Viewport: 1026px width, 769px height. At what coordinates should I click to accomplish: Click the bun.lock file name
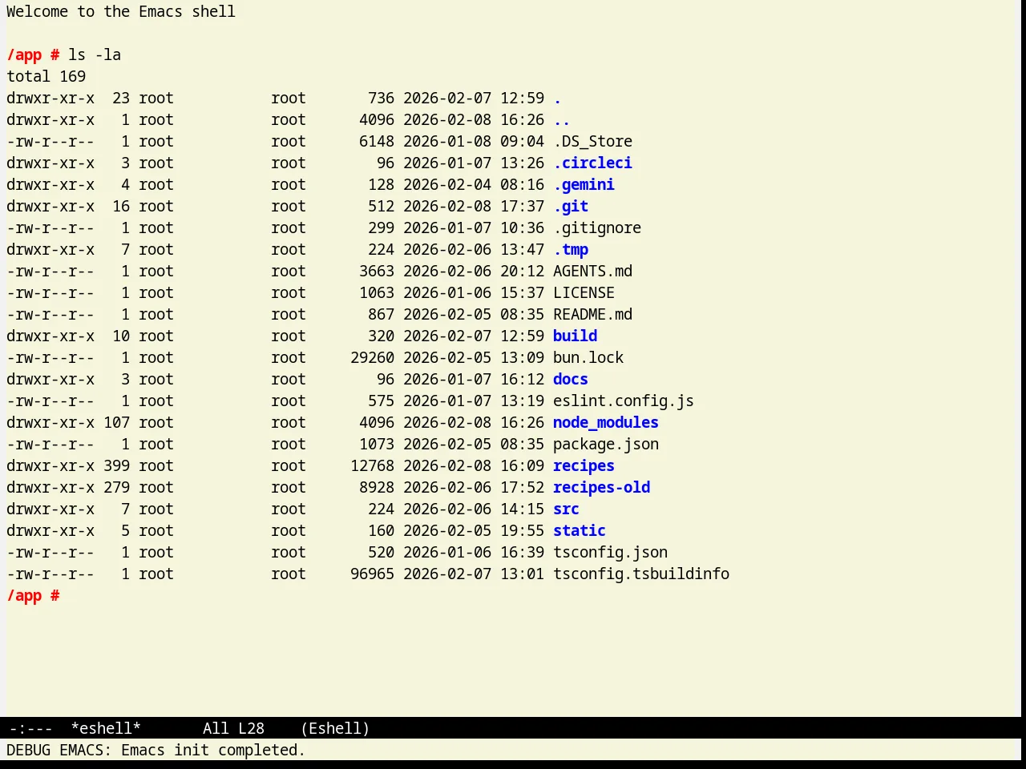coord(588,357)
